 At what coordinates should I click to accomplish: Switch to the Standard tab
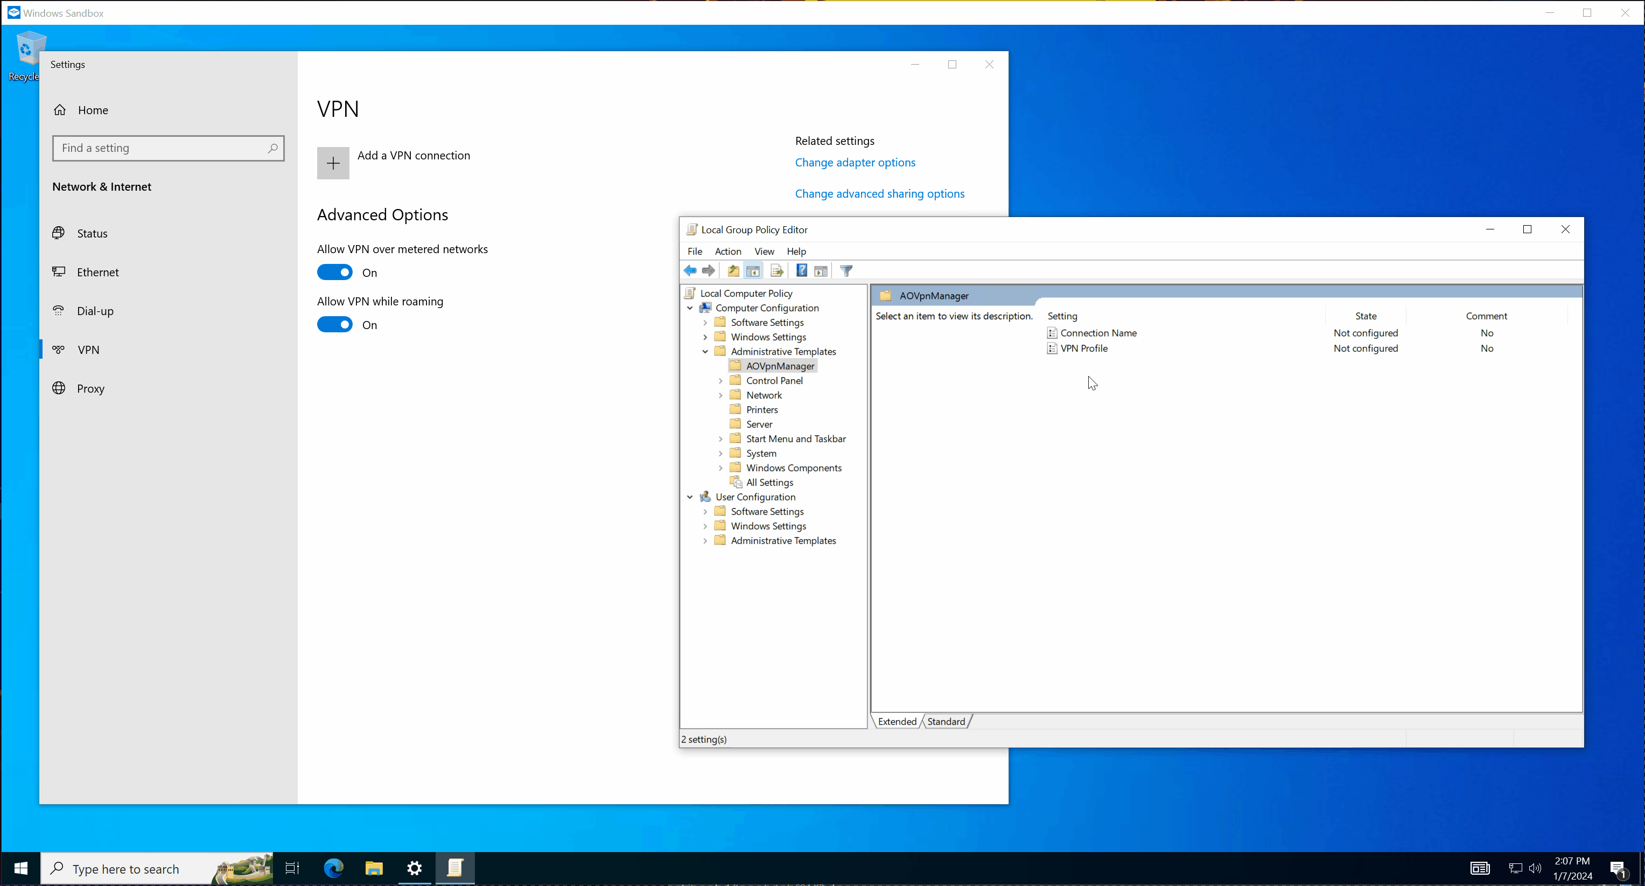(946, 721)
